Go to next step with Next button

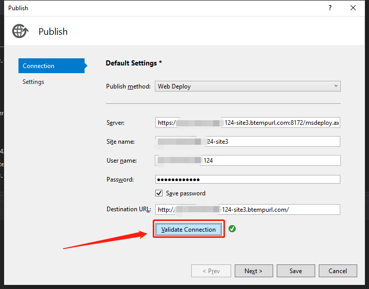point(253,271)
